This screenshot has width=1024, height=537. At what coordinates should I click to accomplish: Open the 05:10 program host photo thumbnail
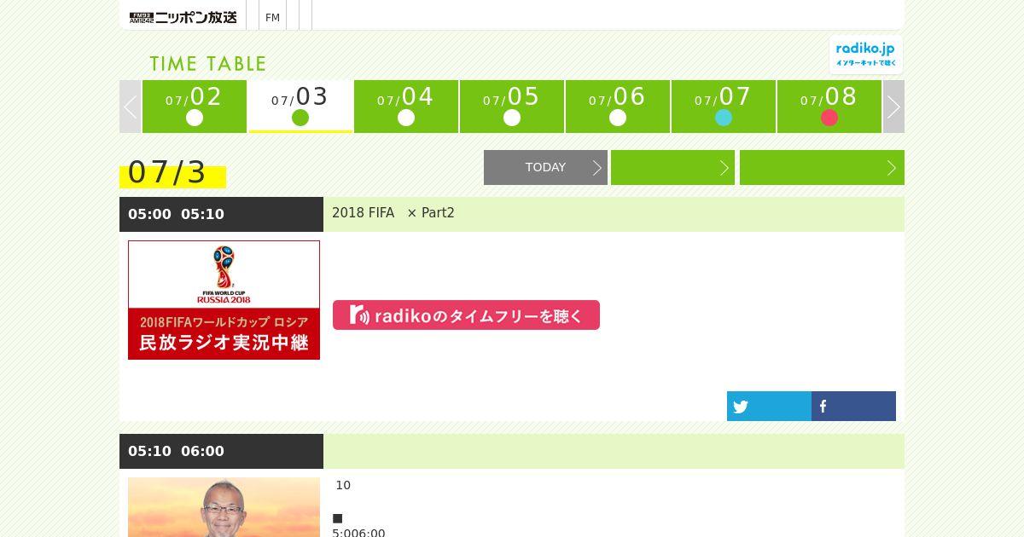pyautogui.click(x=224, y=507)
